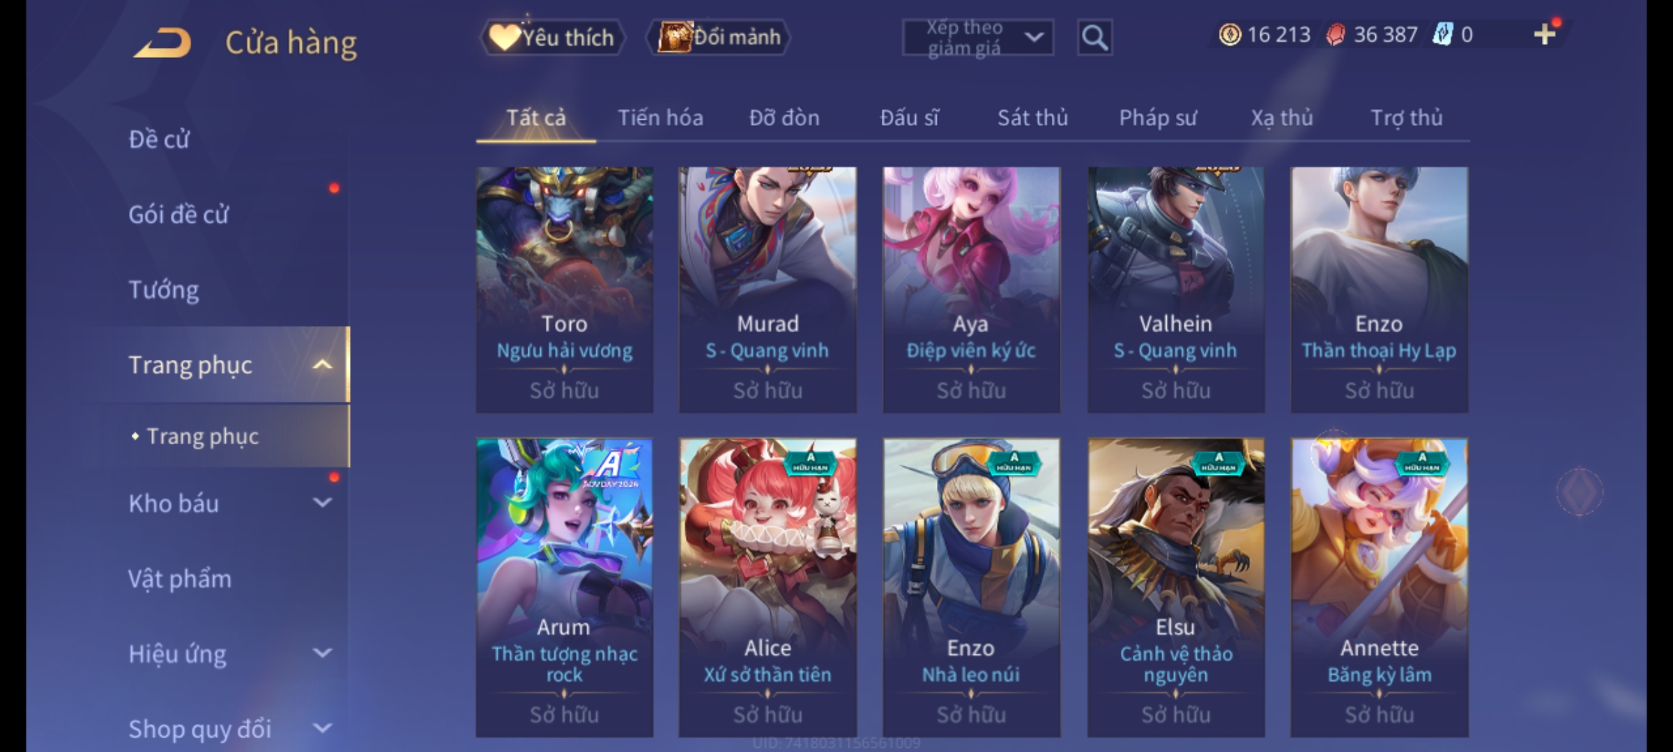Click the plus icon to add currency
The height and width of the screenshot is (752, 1673).
(1545, 34)
